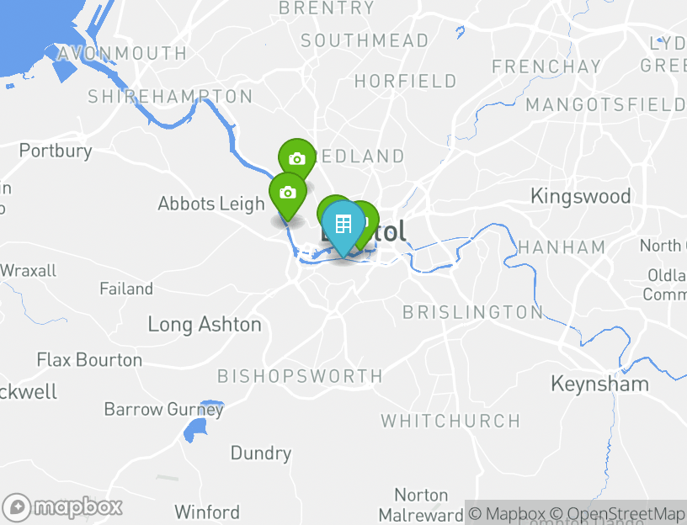Click the Kingswood place label
This screenshot has height=525, width=687.
tap(581, 196)
